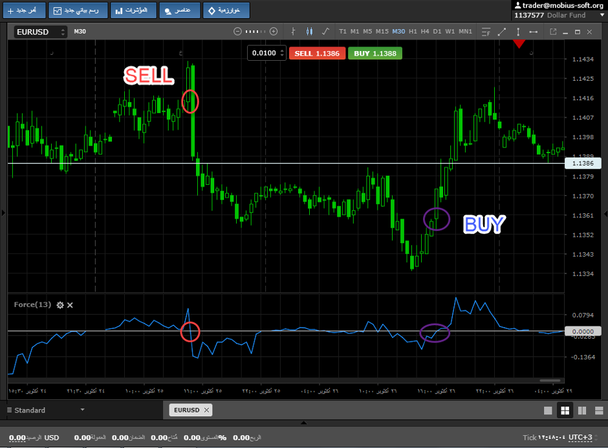
Task: Zoom out the chart with minus icon
Action: tap(237, 32)
